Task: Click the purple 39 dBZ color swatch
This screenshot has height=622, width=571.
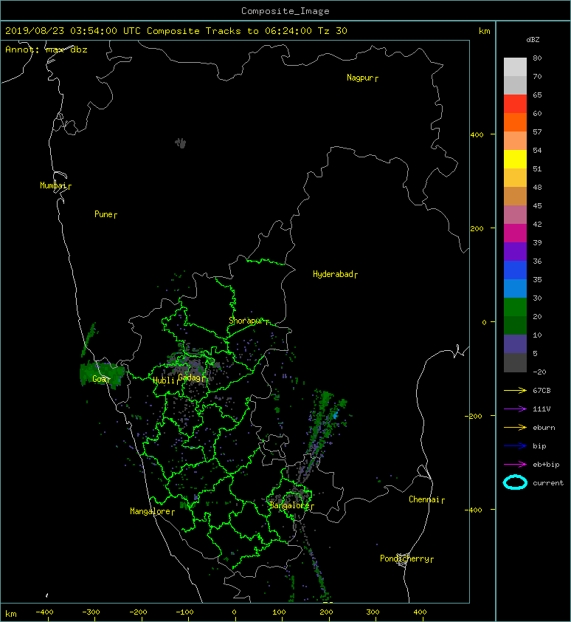Action: (515, 252)
